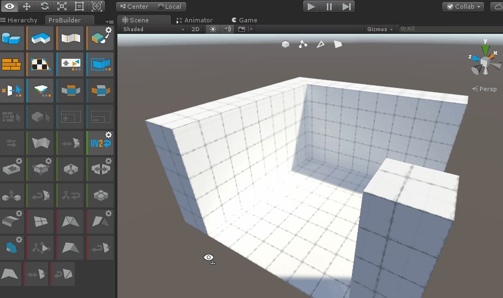This screenshot has height=298, width=503.
Task: Open ProBuilder New Shape tool (cylinder and cube)
Action: tap(12, 38)
